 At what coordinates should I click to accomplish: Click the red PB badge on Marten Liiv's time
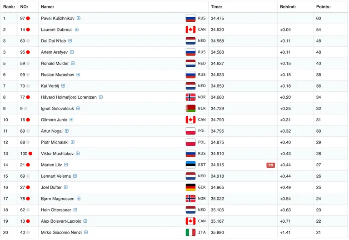[x=271, y=165]
